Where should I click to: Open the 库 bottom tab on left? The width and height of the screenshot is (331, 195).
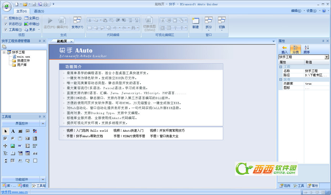(9, 186)
